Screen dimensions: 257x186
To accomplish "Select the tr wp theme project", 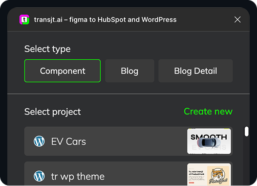I will click(x=128, y=174).
